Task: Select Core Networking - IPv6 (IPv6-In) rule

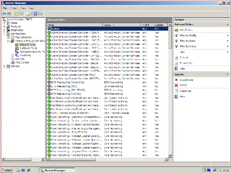Action: point(108,132)
